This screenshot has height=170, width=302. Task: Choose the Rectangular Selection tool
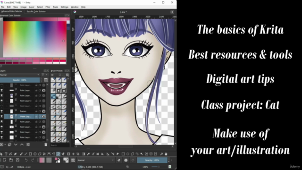123,154
